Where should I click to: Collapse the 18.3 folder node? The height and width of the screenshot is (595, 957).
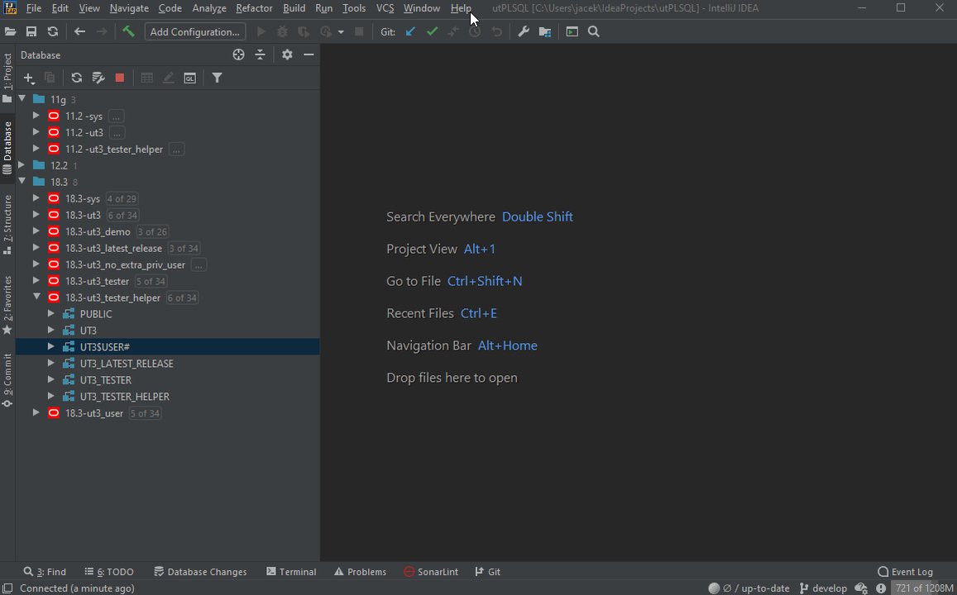[22, 182]
